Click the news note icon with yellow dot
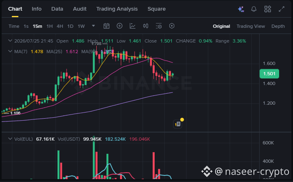 (x=178, y=124)
